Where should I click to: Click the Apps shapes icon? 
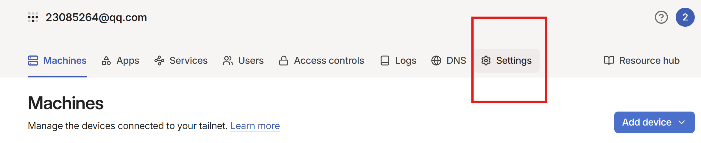coord(106,61)
